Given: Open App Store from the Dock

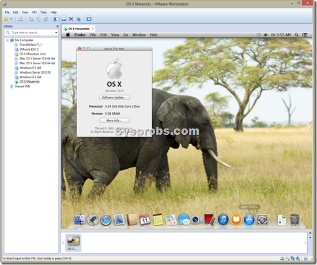Looking at the screenshot, I should pos(249,219).
